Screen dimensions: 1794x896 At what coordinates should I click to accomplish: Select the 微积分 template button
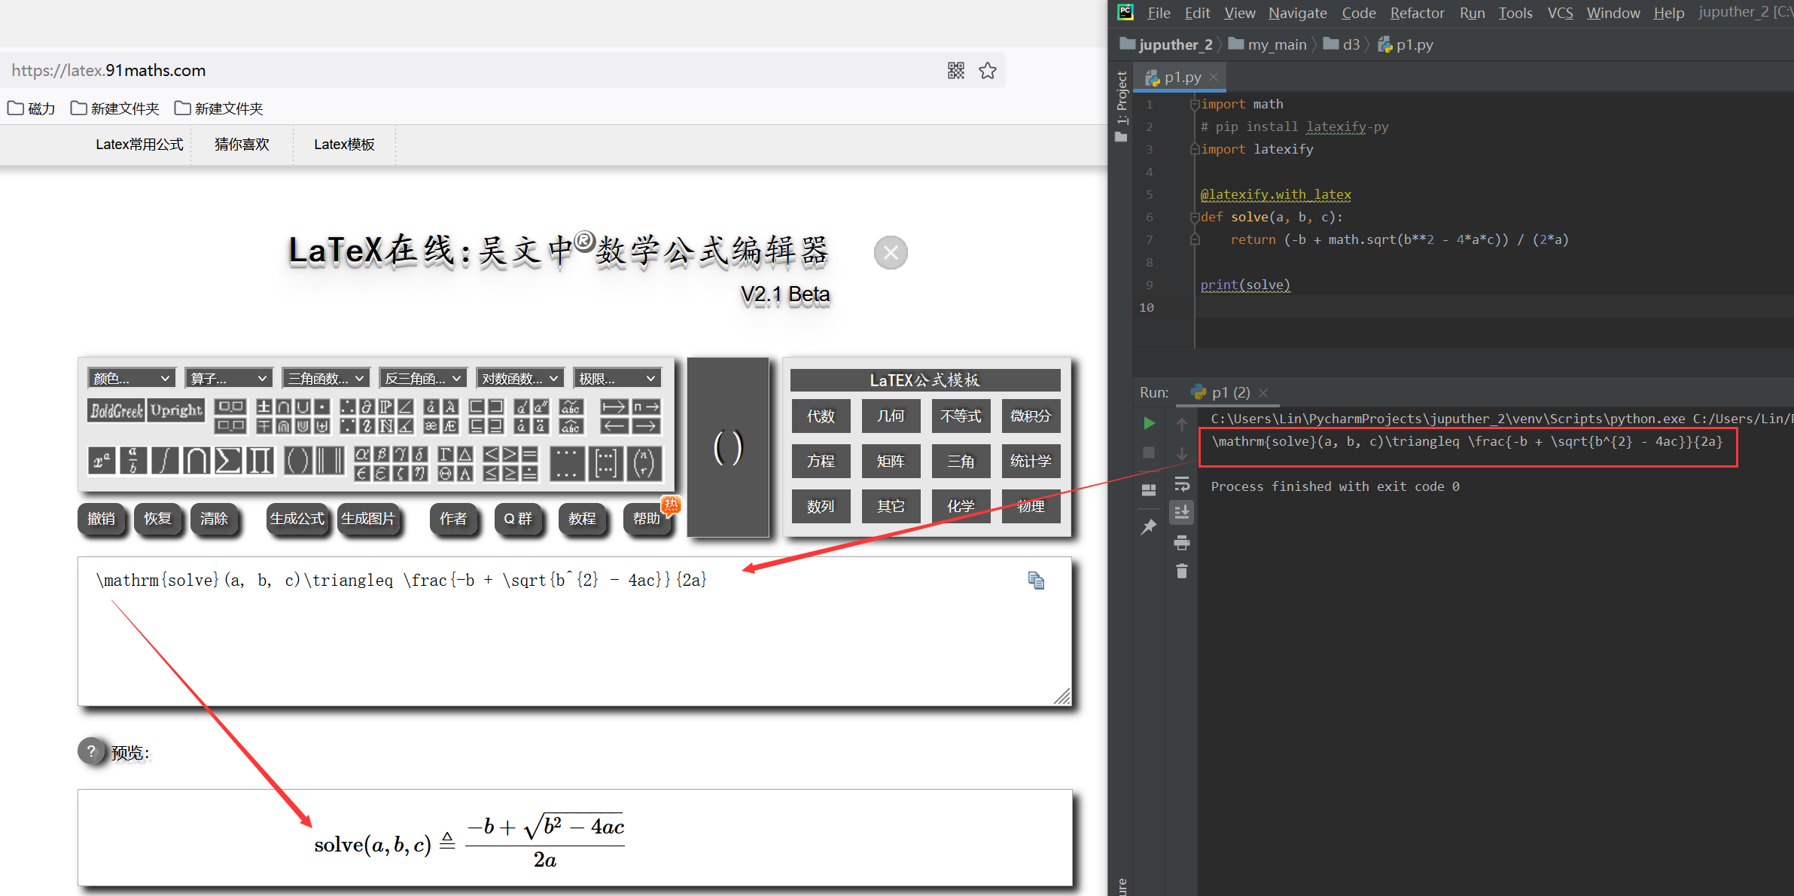click(x=1031, y=416)
